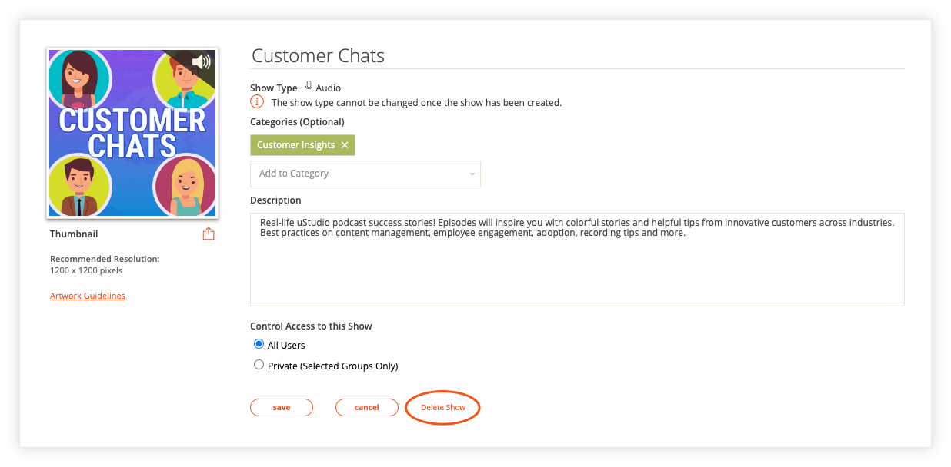Screen dimensions: 951x467
Task: Remove the Customer Insights category tag
Action: tap(345, 145)
